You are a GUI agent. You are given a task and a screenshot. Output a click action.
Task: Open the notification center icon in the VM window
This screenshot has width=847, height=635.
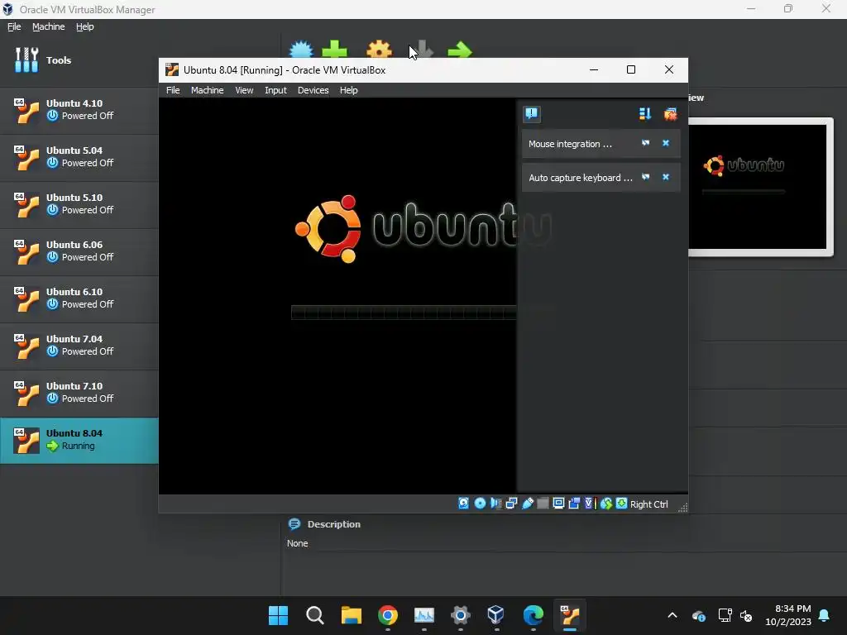(x=532, y=114)
